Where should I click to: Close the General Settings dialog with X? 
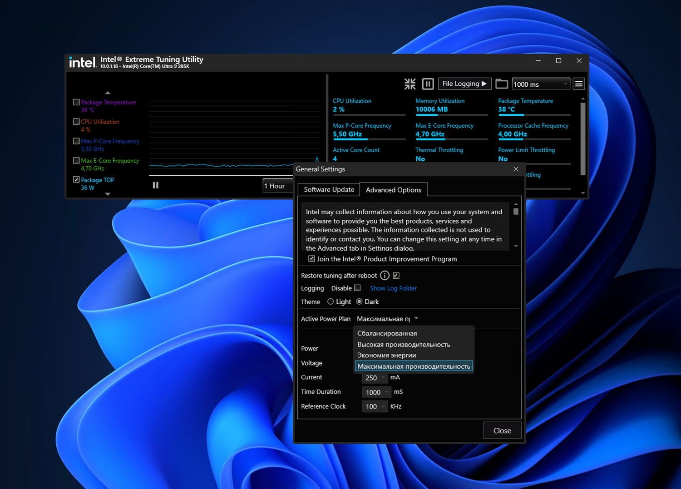coord(516,169)
